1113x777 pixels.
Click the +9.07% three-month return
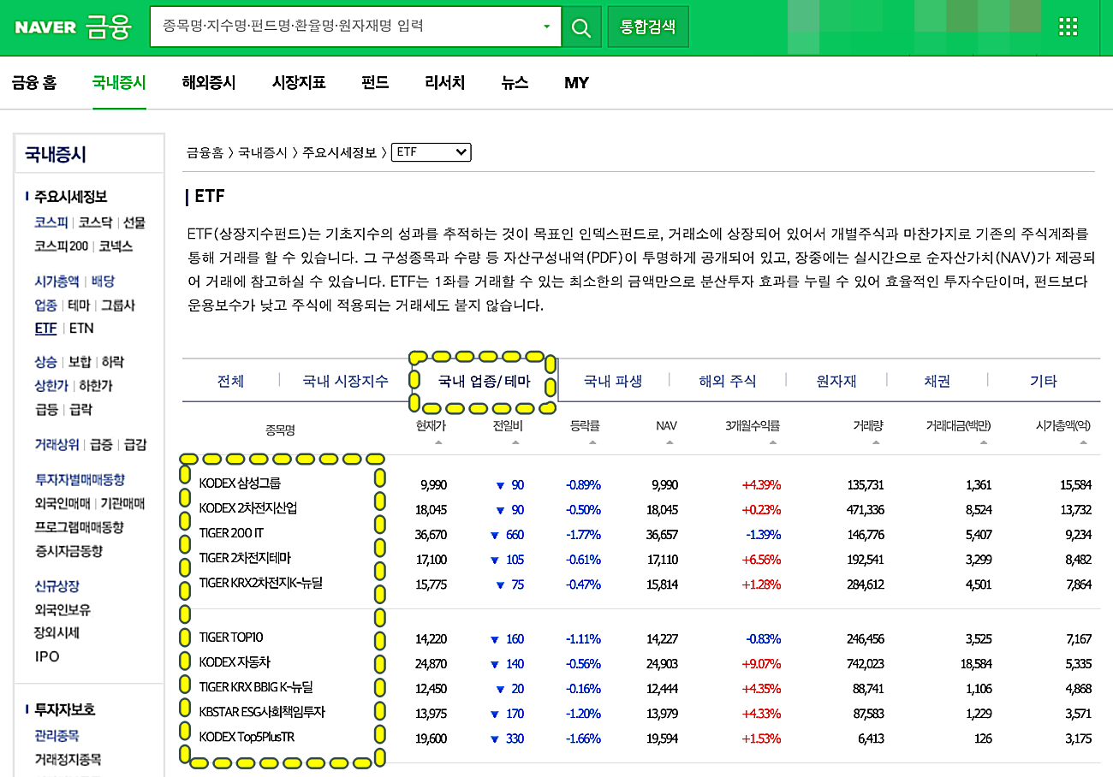pyautogui.click(x=762, y=663)
